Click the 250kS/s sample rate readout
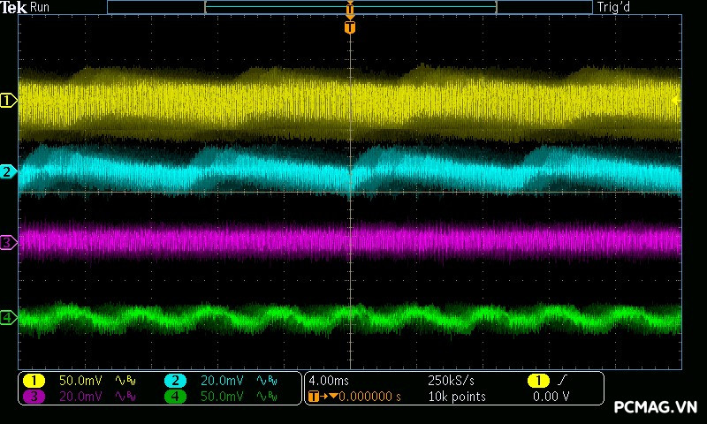Image resolution: width=707 pixels, height=424 pixels. 451,380
